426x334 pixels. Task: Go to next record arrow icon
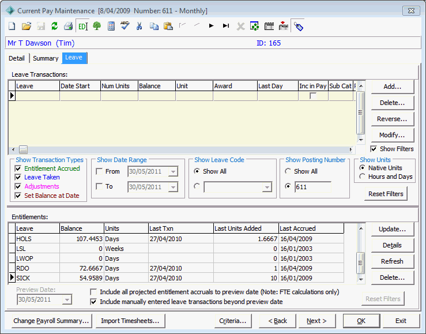(x=212, y=26)
